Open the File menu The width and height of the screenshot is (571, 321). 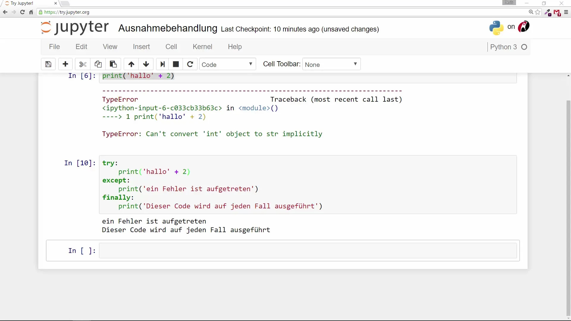(54, 47)
